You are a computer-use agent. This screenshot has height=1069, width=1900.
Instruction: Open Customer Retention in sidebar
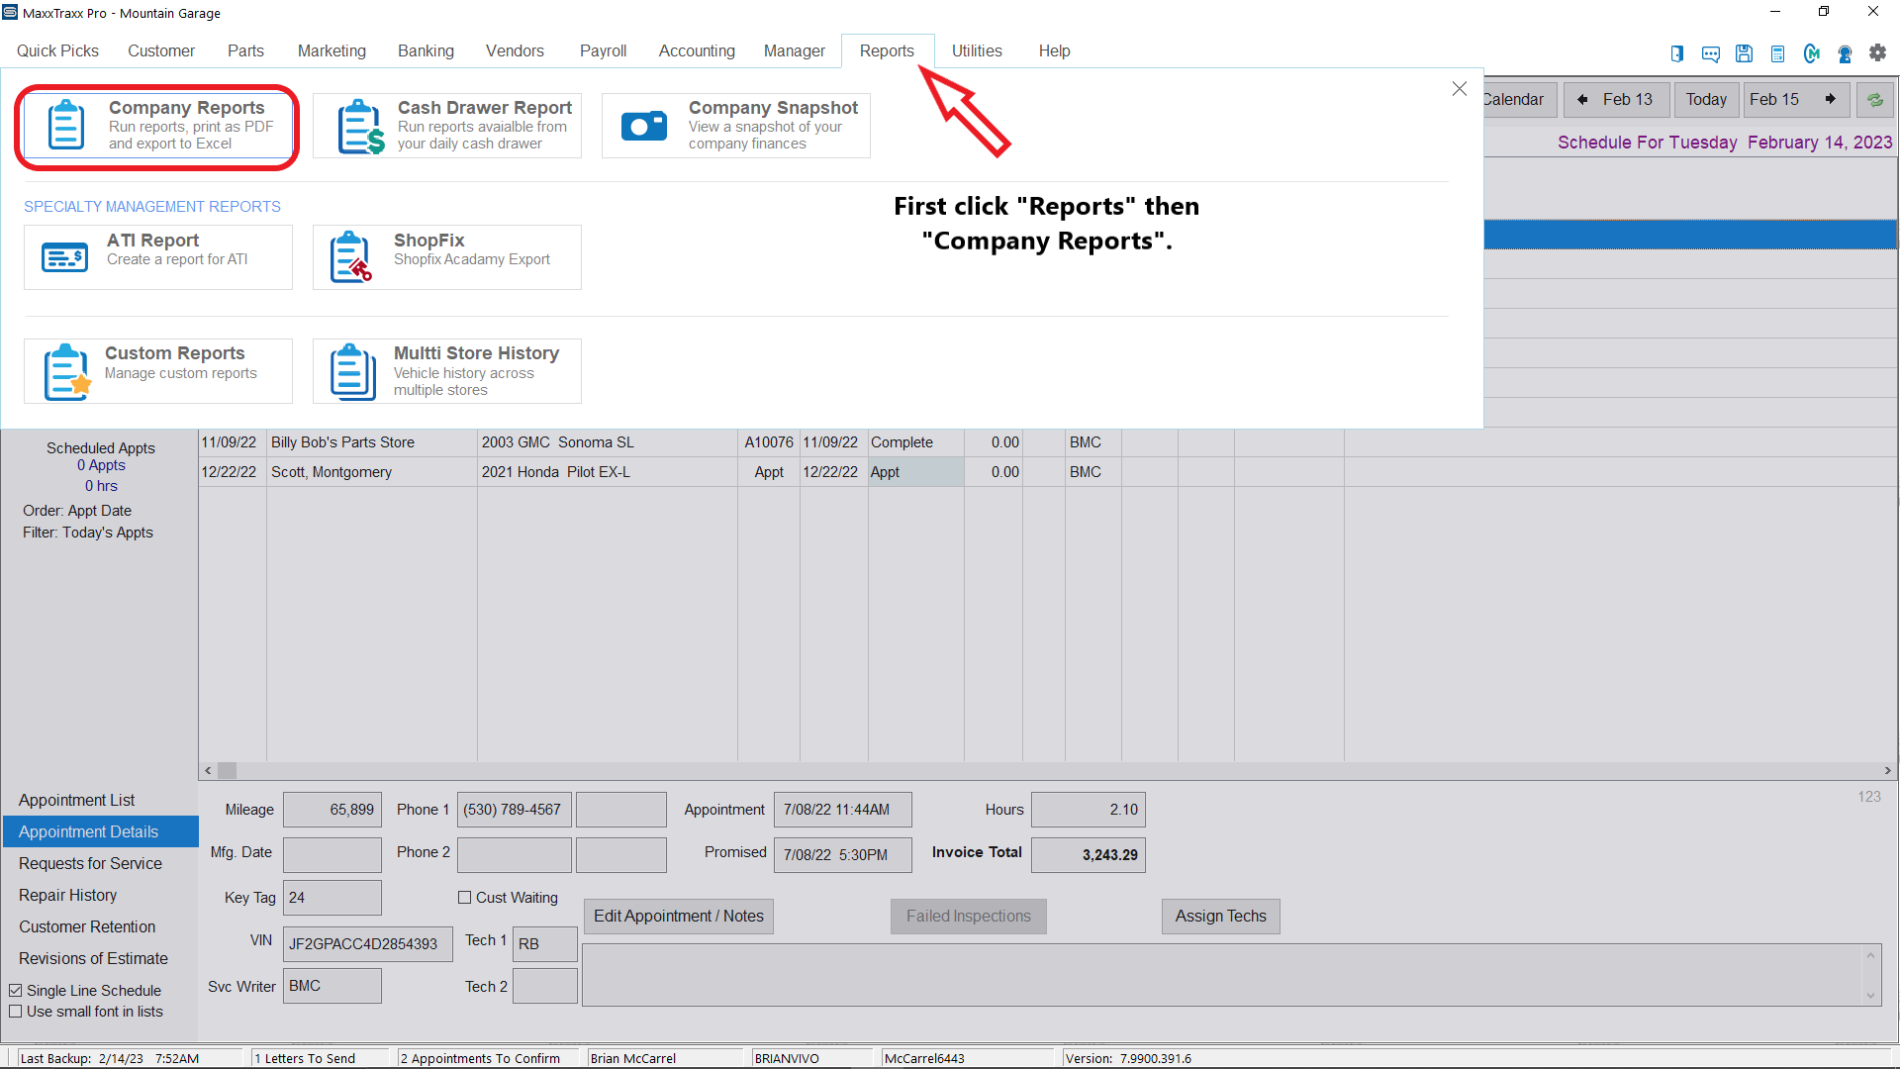101,926
